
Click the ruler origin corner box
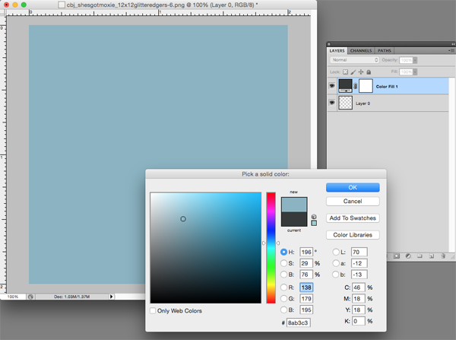[x=3, y=13]
